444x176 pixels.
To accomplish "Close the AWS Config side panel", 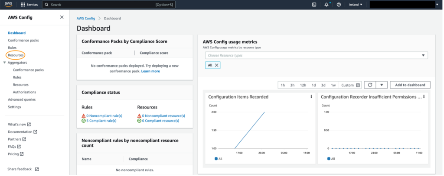I will click(x=62, y=17).
